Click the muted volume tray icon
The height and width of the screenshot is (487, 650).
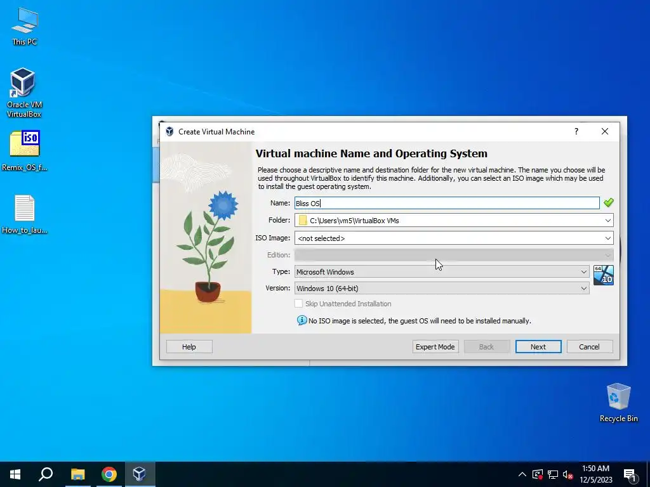pos(568,474)
